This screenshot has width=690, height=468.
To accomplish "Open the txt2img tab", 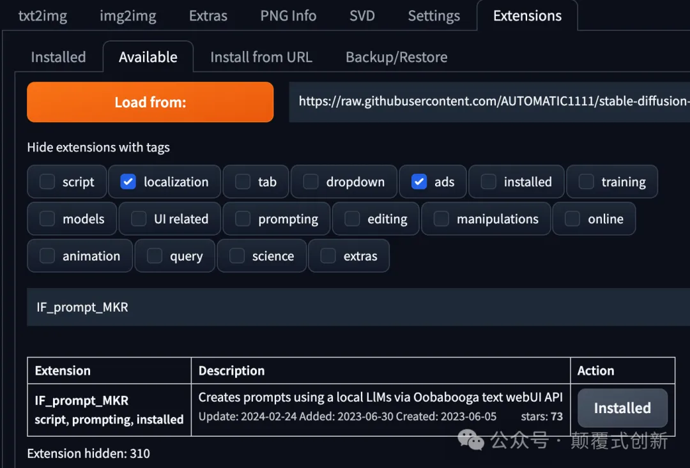I will pyautogui.click(x=43, y=16).
